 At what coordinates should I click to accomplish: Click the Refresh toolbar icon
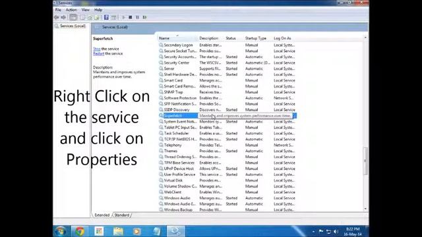pos(90,18)
